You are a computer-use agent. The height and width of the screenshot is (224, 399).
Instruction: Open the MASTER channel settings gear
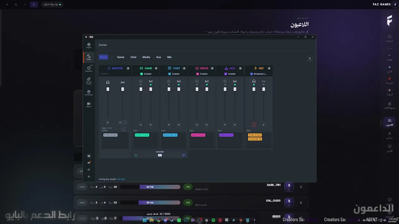tap(128, 68)
